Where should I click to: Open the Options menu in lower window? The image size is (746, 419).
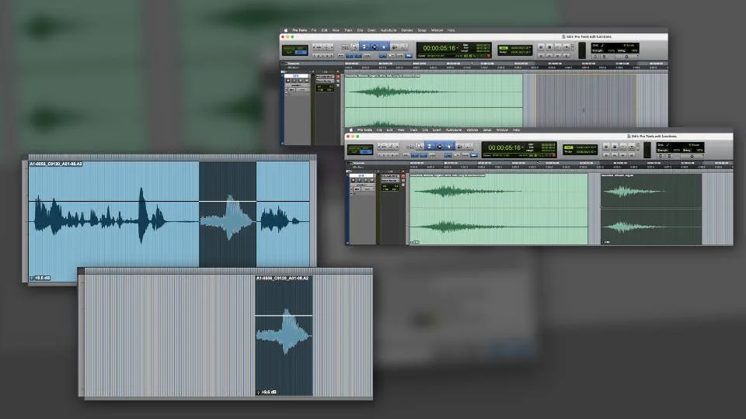click(x=472, y=130)
